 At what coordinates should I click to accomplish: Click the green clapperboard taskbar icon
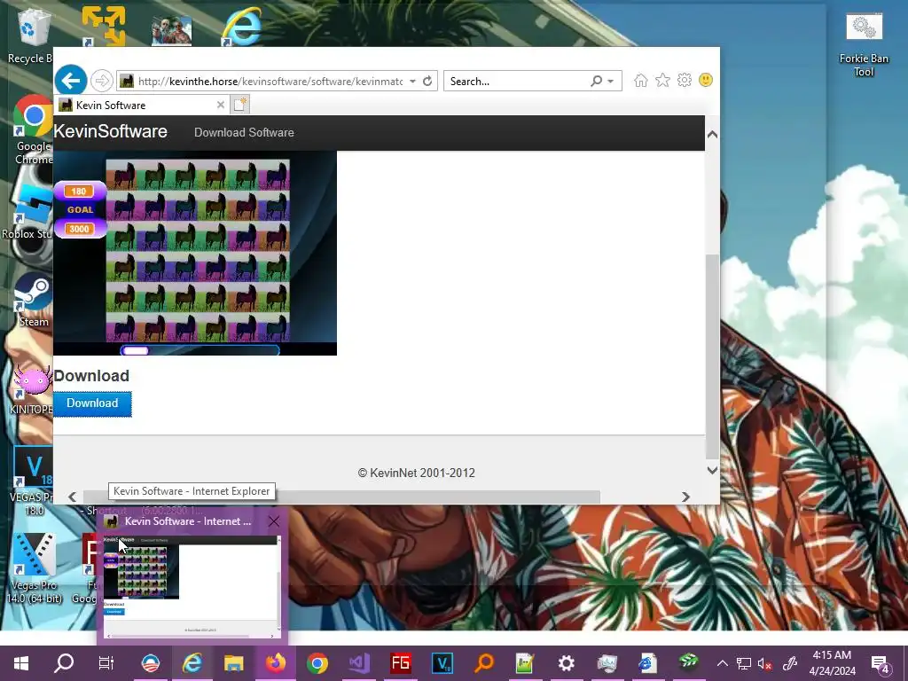click(x=688, y=661)
